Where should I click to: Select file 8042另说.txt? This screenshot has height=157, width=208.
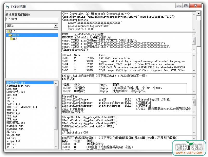[x=30, y=83]
